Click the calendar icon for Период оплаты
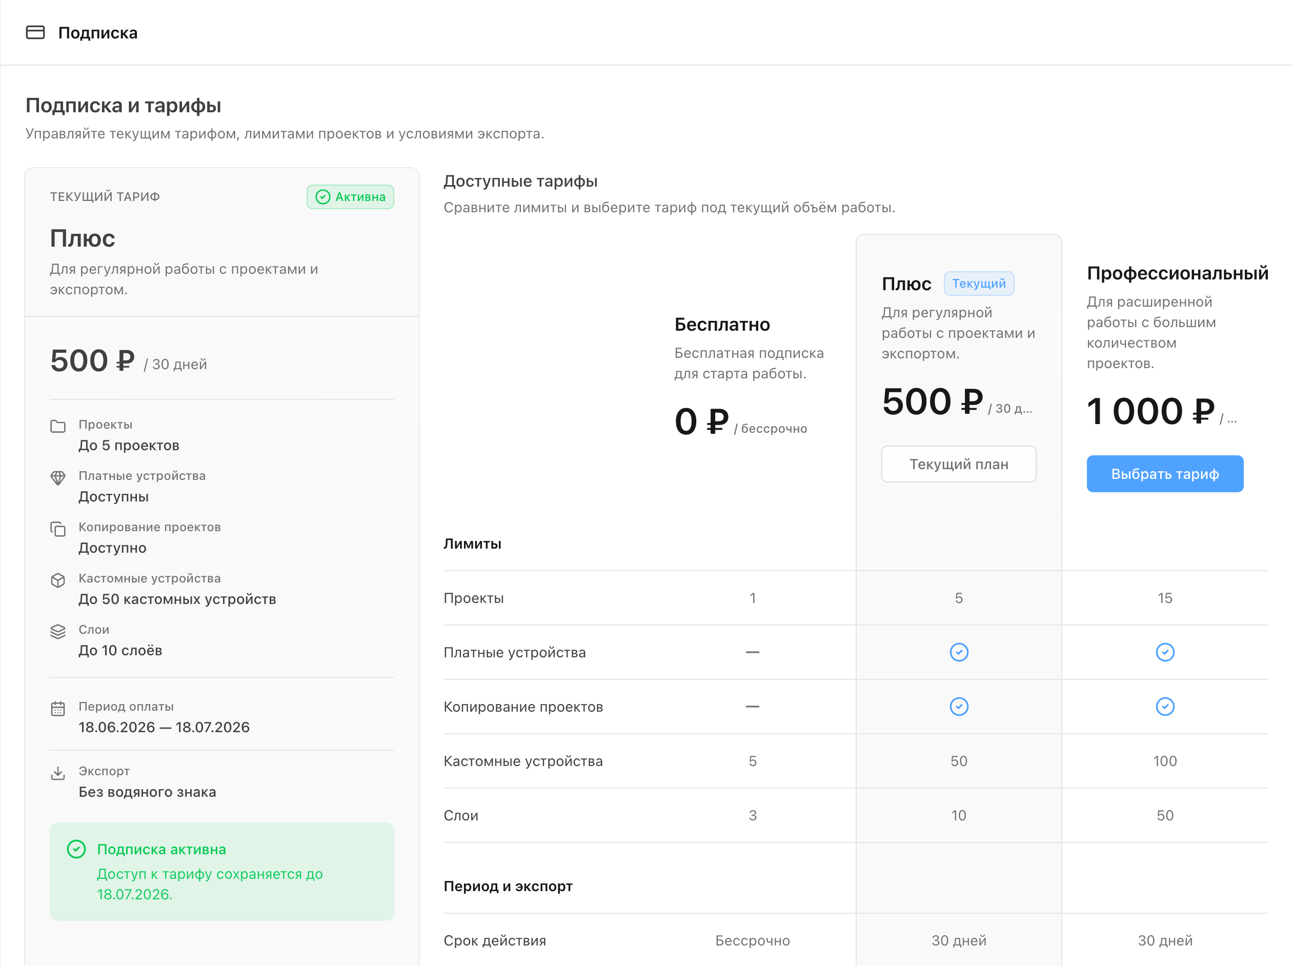 point(58,708)
